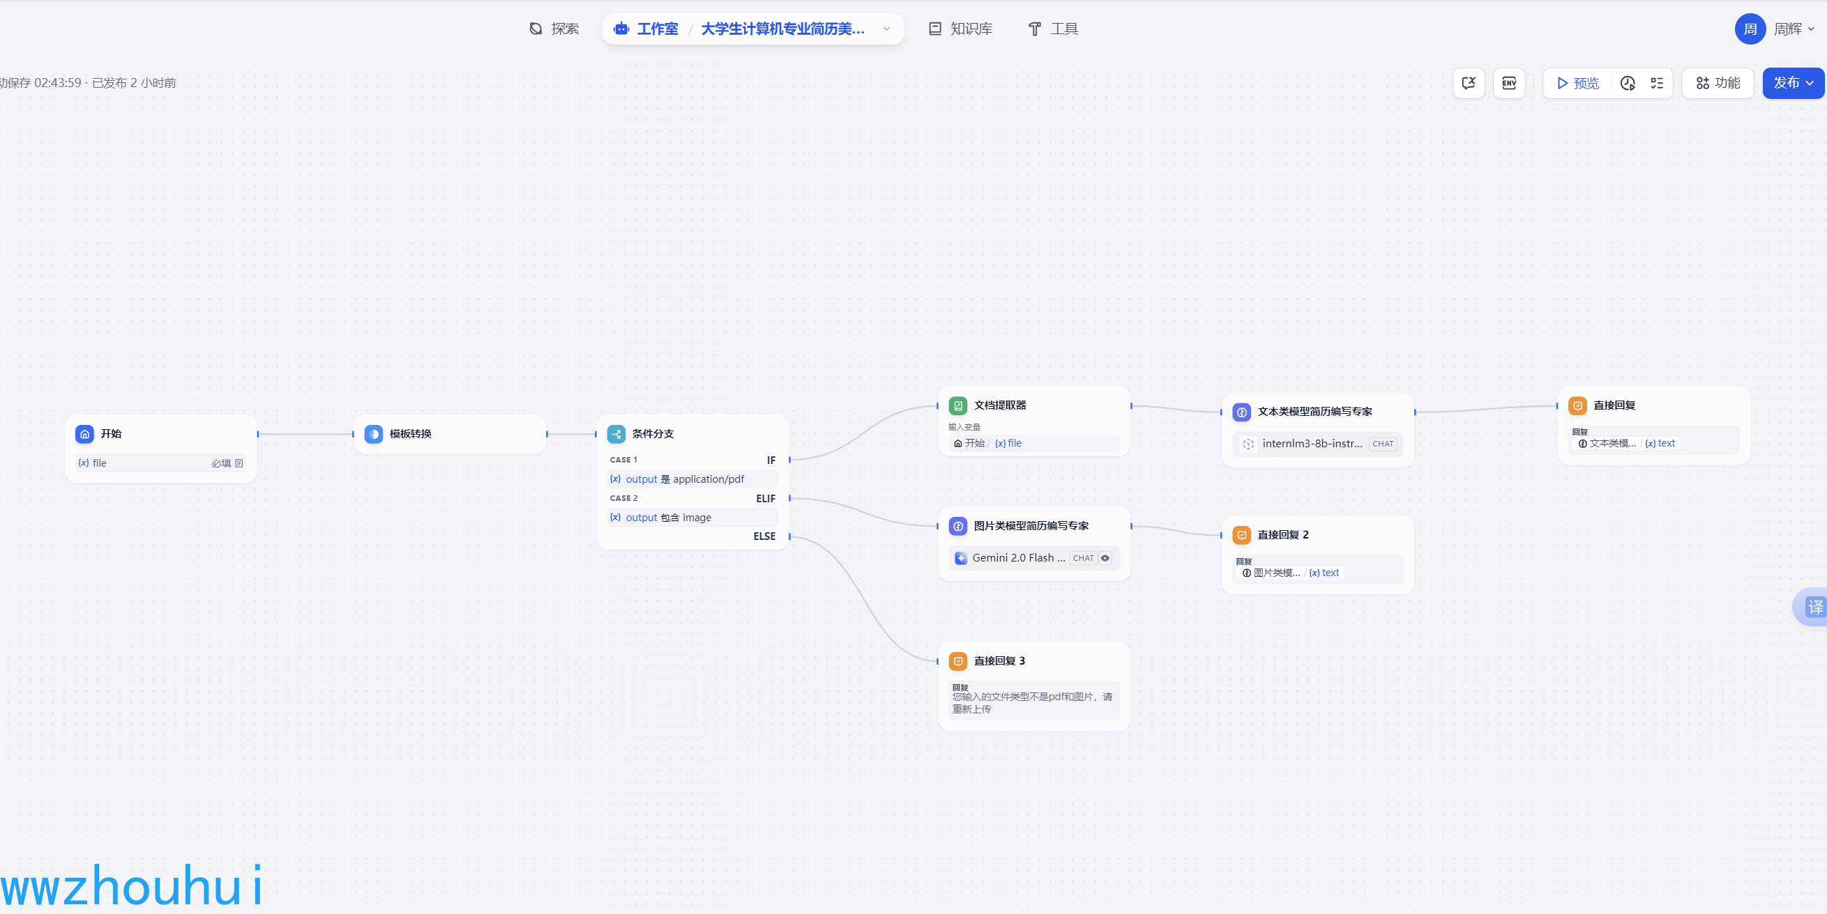Click the 条件分支 node branch icon
The image size is (1827, 914).
click(x=616, y=433)
